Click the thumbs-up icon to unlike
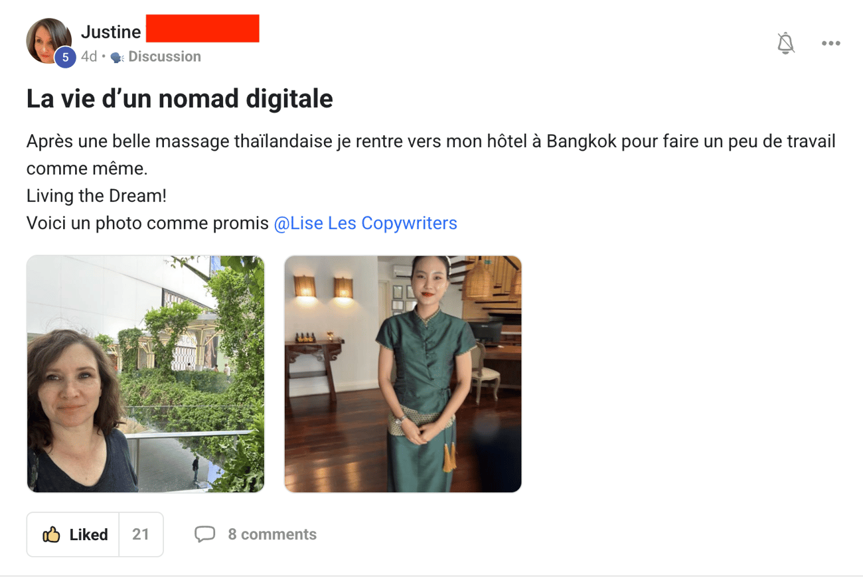863x580 pixels. (51, 535)
